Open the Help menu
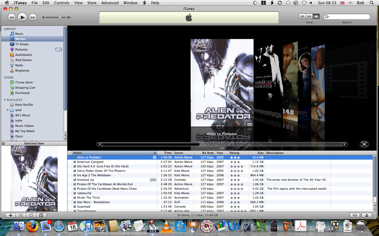This screenshot has height=236, width=379. point(155,3)
